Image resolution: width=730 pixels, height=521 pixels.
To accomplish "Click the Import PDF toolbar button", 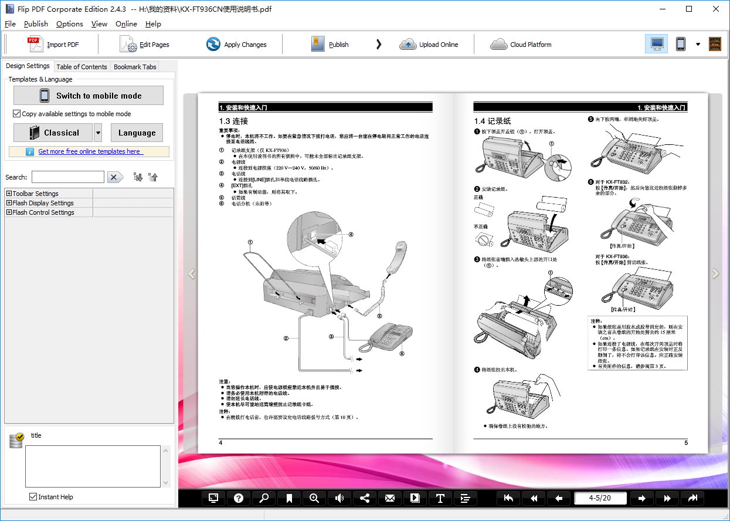I will (53, 44).
